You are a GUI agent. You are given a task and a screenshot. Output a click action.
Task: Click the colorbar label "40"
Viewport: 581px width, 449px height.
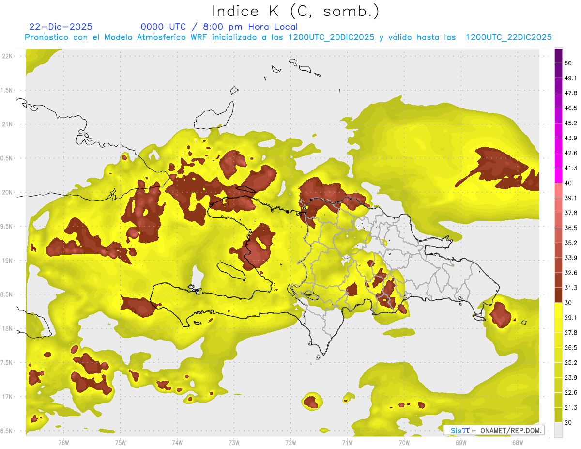point(569,183)
